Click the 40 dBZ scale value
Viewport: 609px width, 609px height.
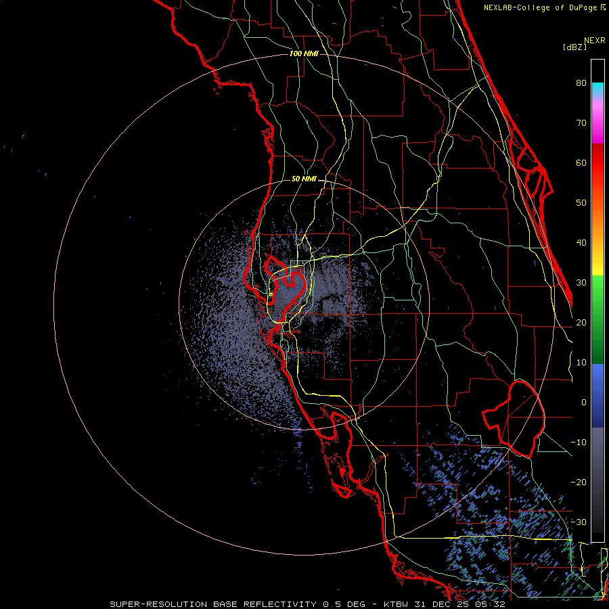581,243
